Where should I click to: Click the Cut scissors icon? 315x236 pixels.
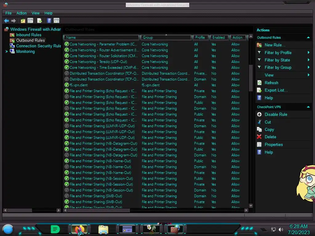coord(259,122)
